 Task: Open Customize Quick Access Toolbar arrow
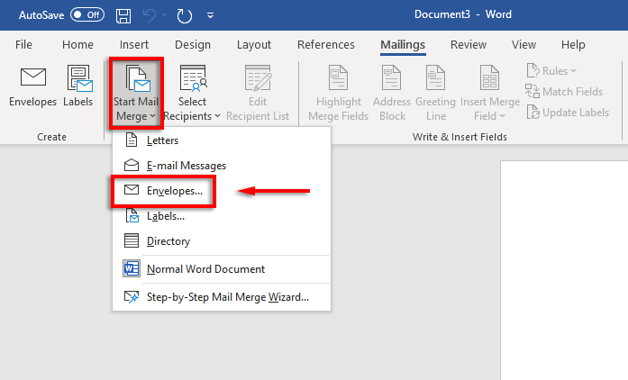point(210,15)
